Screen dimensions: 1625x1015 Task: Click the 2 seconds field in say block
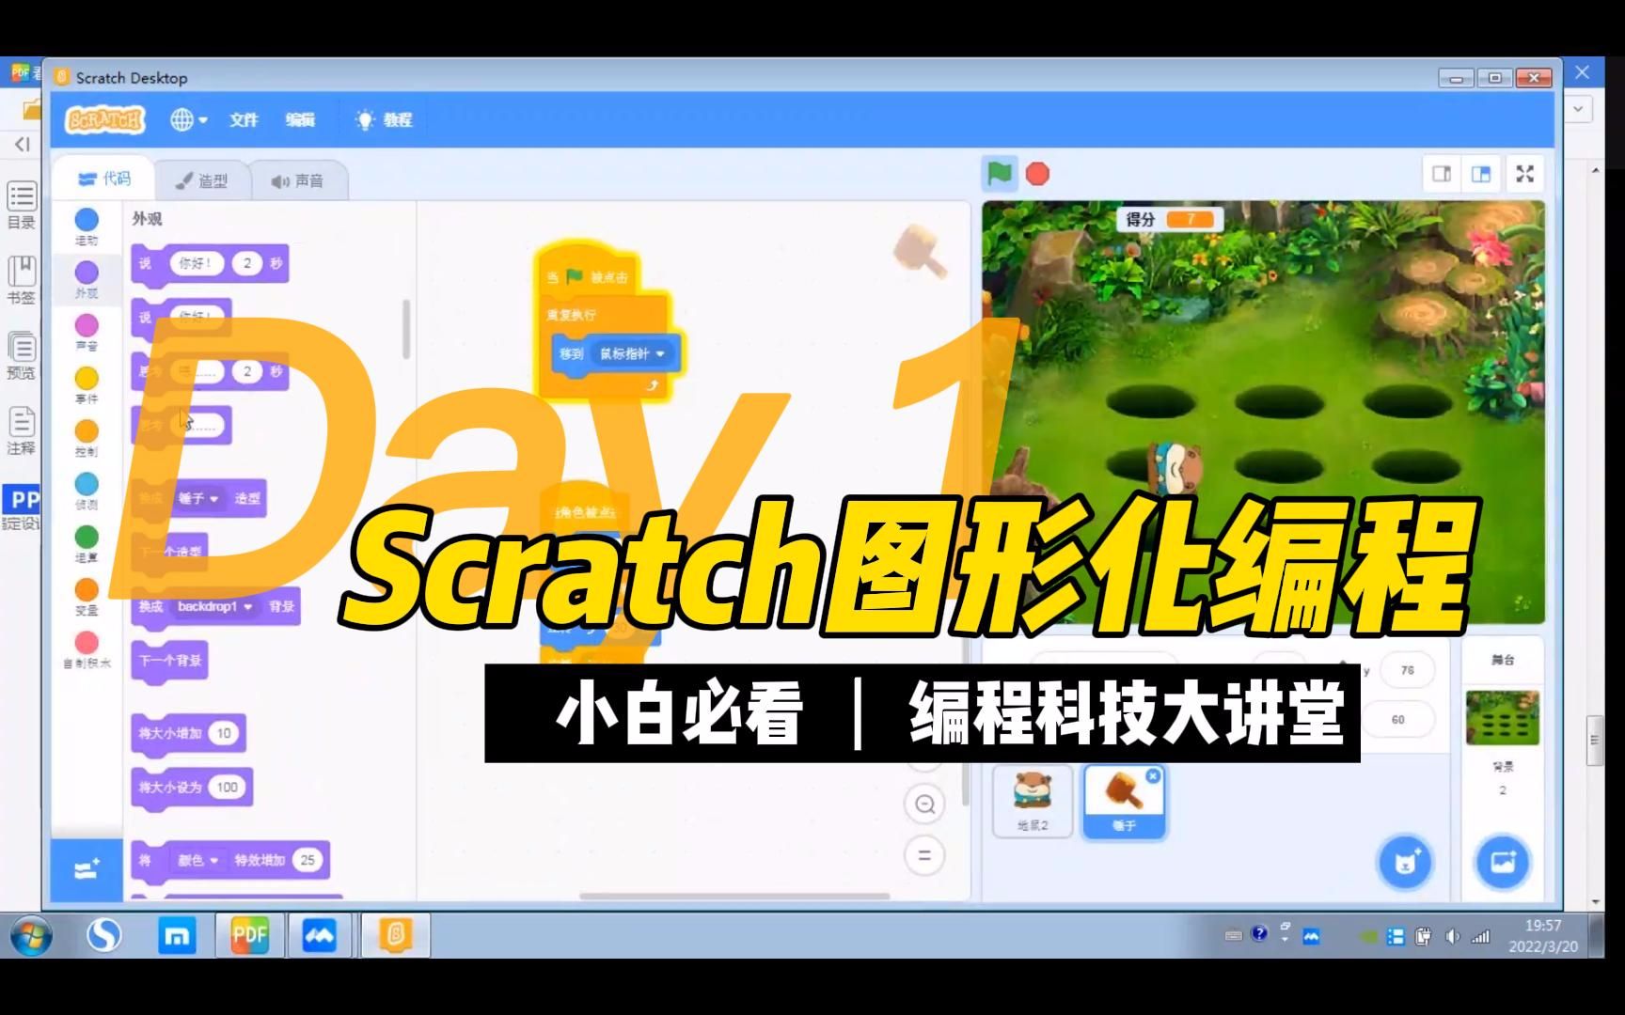247,263
